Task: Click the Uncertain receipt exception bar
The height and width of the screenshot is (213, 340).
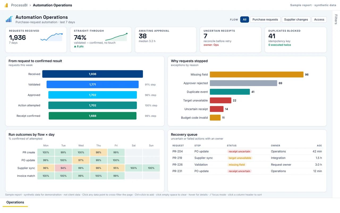Action: 216,109
